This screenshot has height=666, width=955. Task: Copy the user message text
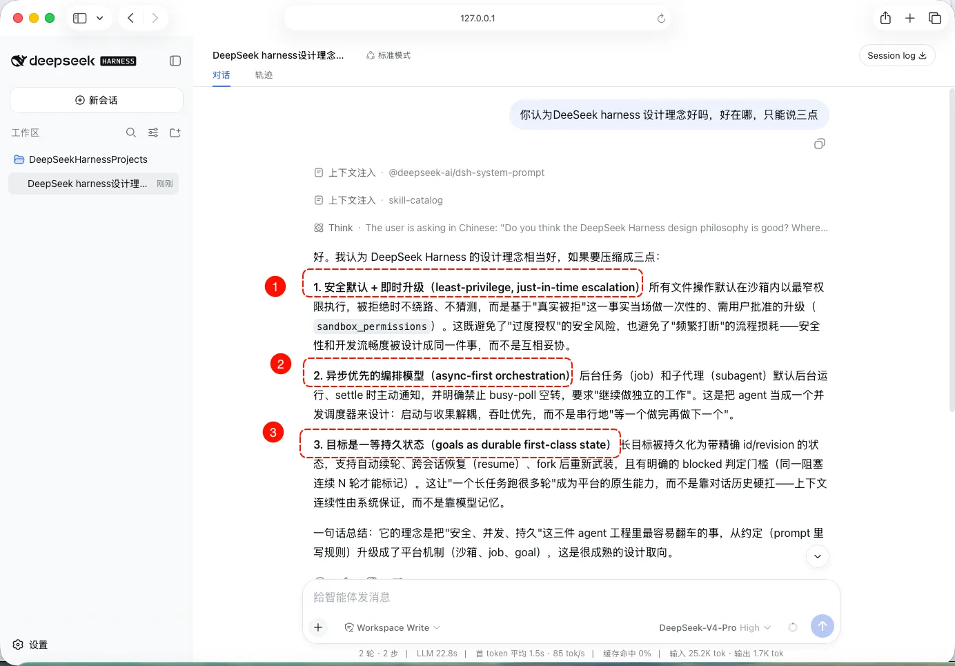pos(820,144)
